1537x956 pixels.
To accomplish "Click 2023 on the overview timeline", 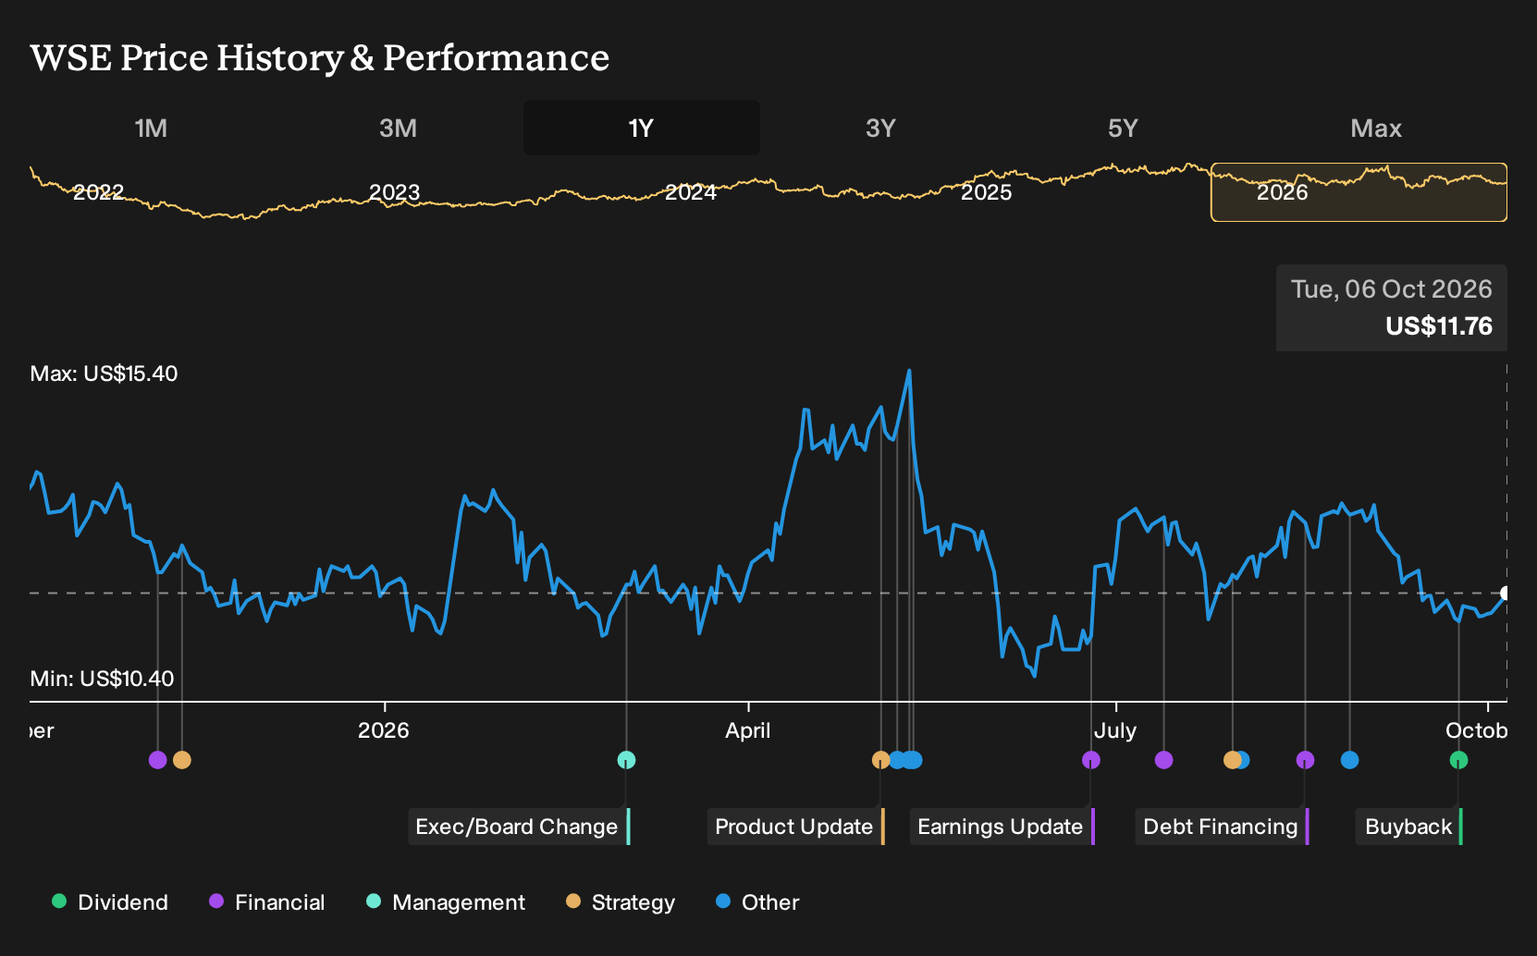I will click(395, 192).
